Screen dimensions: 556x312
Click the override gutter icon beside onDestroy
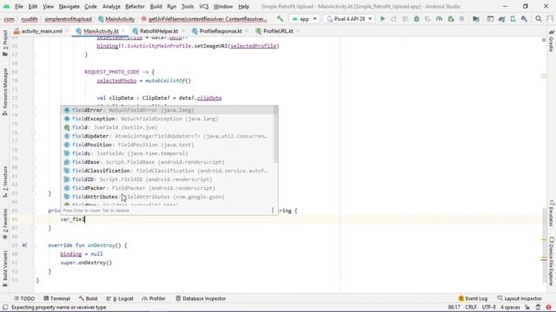[x=24, y=245]
